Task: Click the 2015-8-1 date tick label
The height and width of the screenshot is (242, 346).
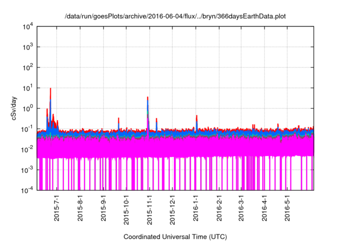Action: 80,209
